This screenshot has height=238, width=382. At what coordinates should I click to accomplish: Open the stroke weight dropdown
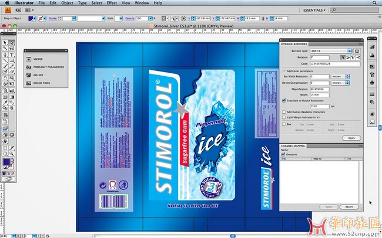(x=74, y=19)
